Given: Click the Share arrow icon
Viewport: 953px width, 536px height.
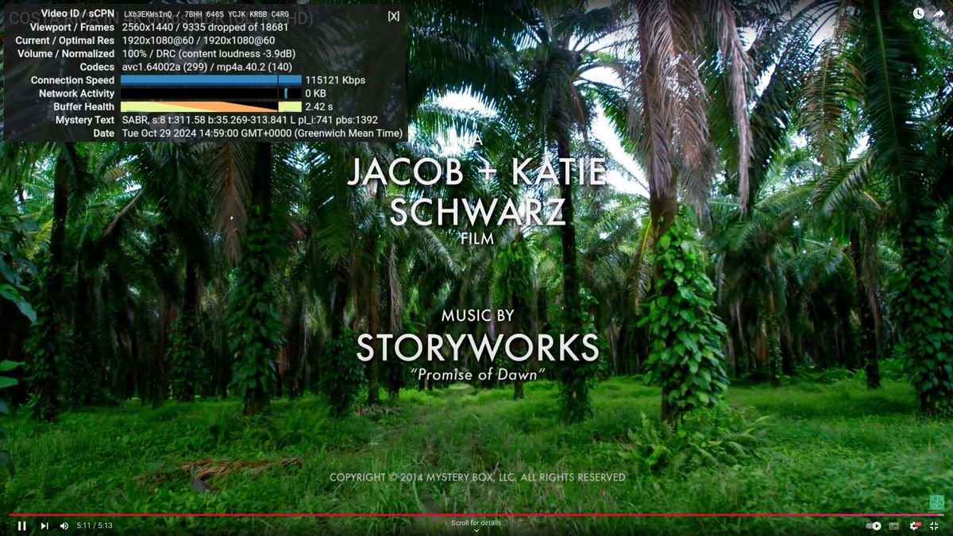Looking at the screenshot, I should tap(938, 13).
